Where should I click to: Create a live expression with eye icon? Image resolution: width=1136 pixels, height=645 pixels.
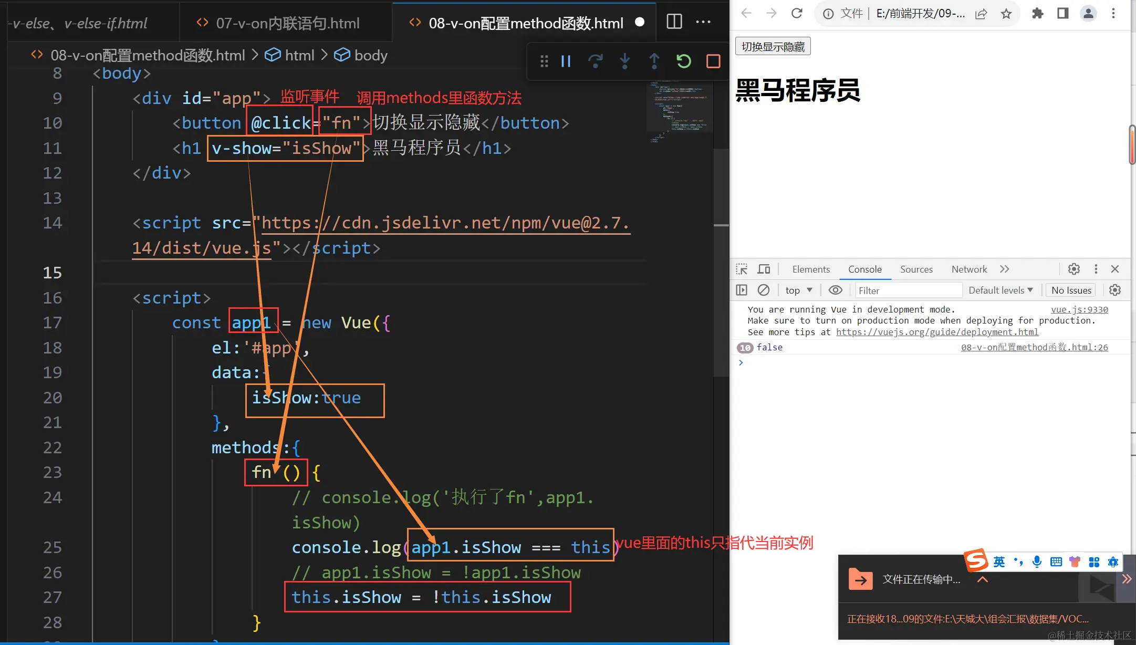835,290
